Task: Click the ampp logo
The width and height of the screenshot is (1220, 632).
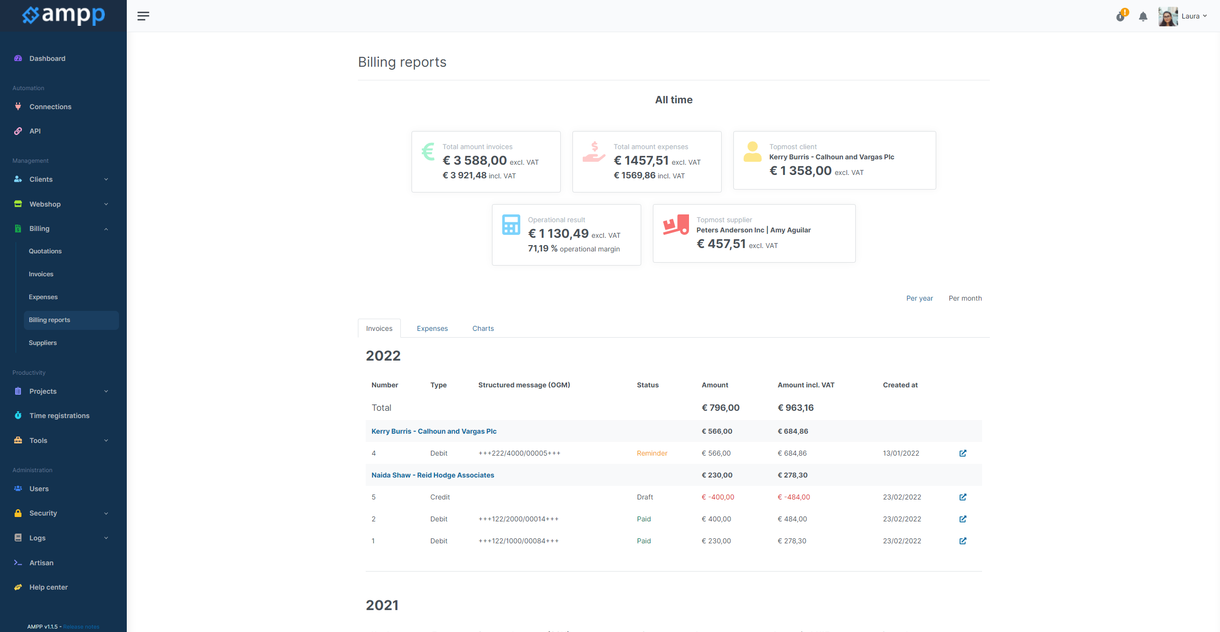Action: click(x=63, y=16)
